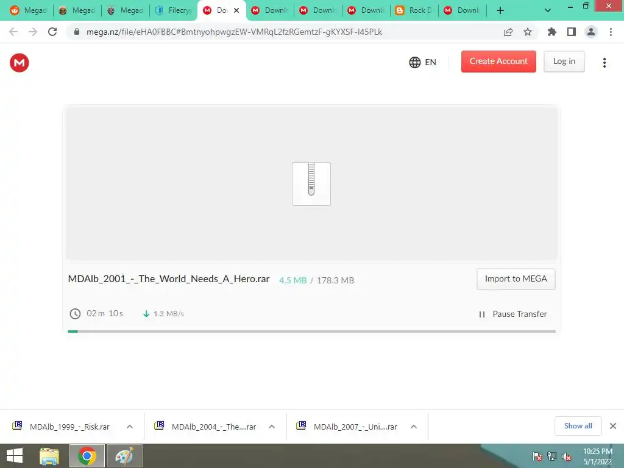The image size is (624, 468).
Task: Switch to the Filecrypt tab
Action: [173, 10]
